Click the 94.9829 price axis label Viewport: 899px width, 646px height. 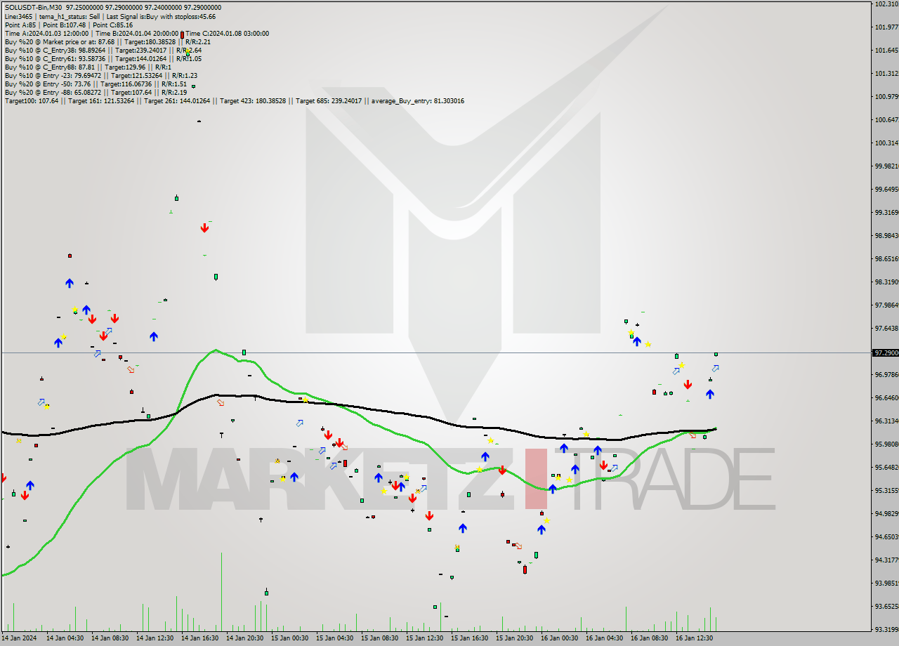click(886, 514)
